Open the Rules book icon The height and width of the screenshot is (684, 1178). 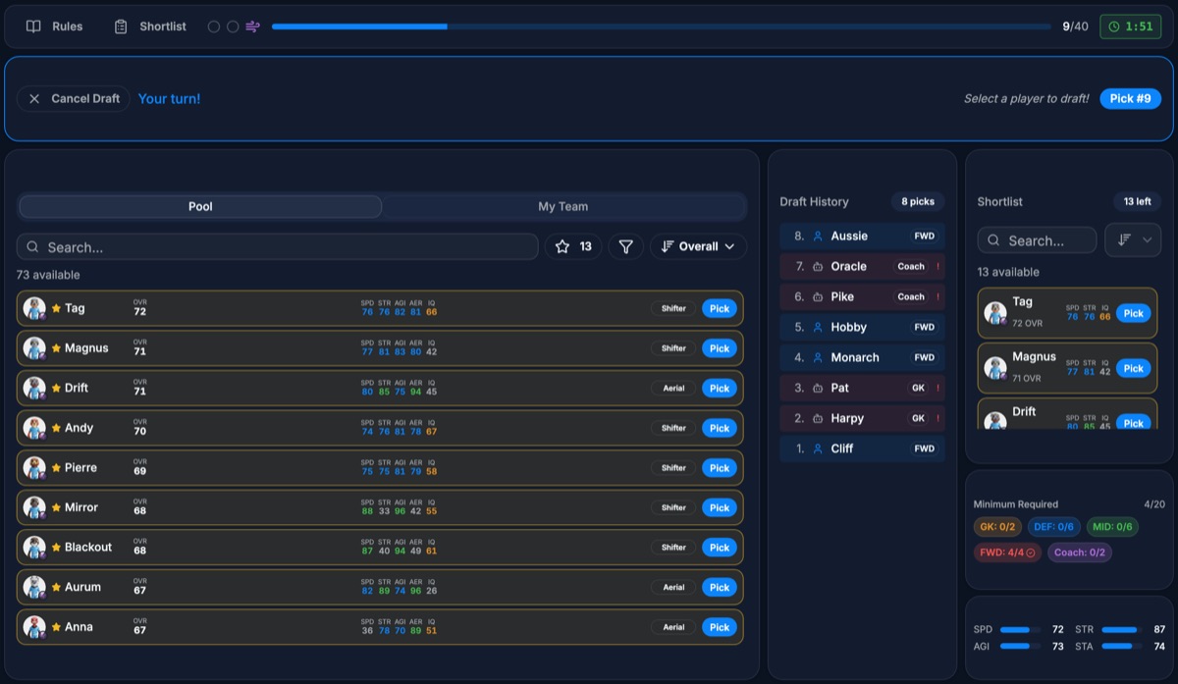pos(33,26)
